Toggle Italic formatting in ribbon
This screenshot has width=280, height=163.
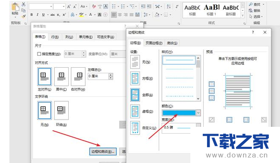(x=37, y=14)
